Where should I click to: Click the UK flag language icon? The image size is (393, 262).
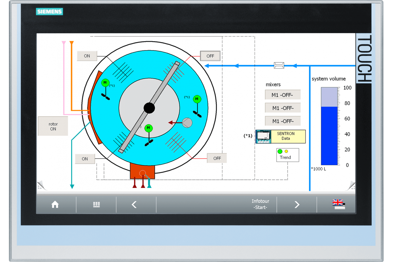tap(338, 204)
